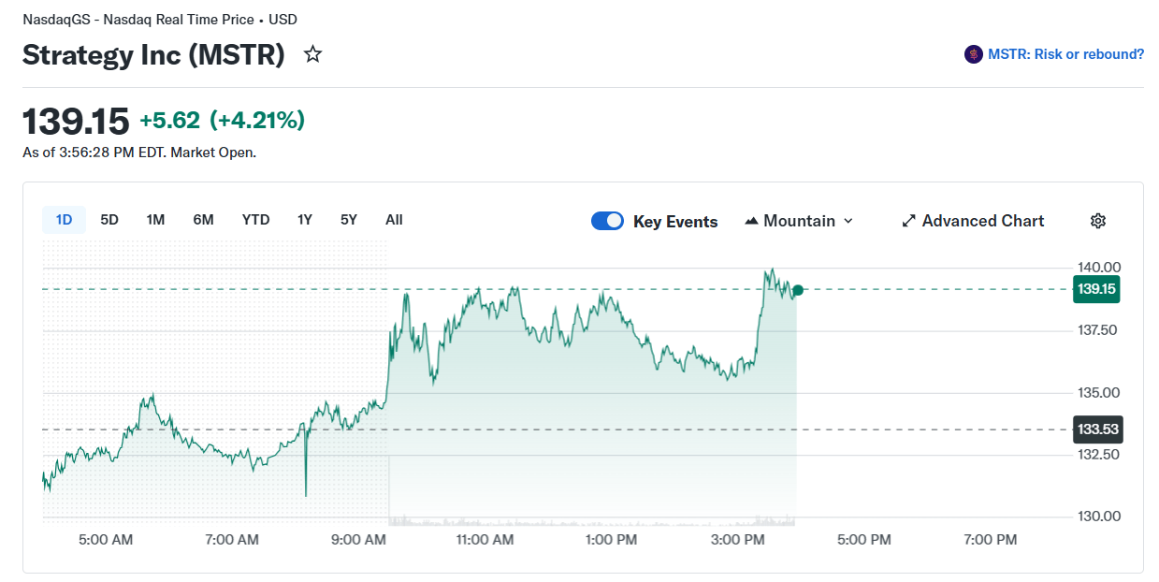Open the 'MSTR: Risk or rebound?' link

coord(1065,53)
